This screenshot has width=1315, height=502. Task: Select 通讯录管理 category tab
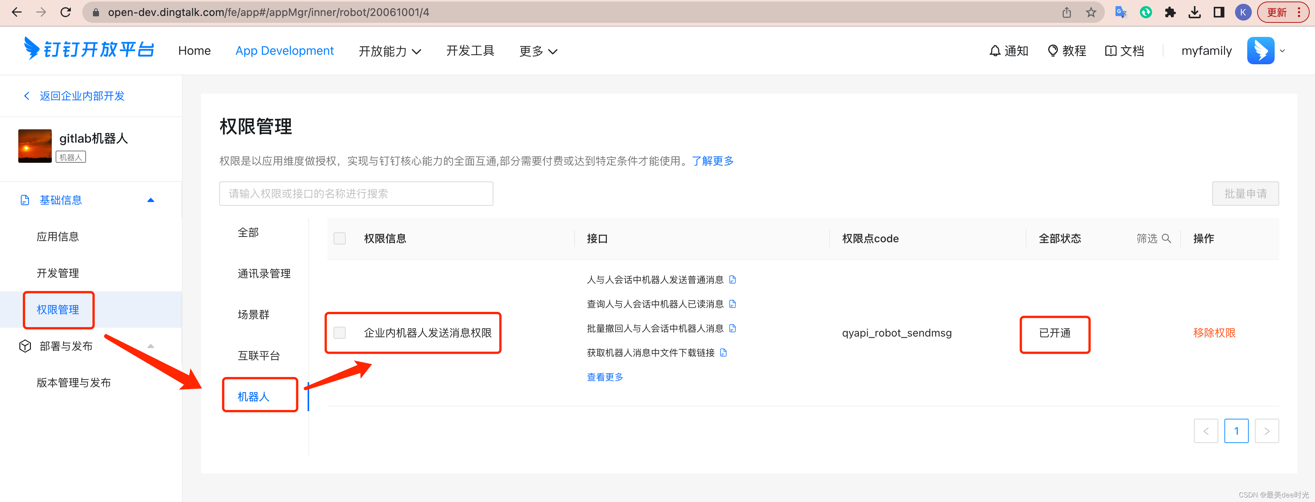pyautogui.click(x=264, y=274)
